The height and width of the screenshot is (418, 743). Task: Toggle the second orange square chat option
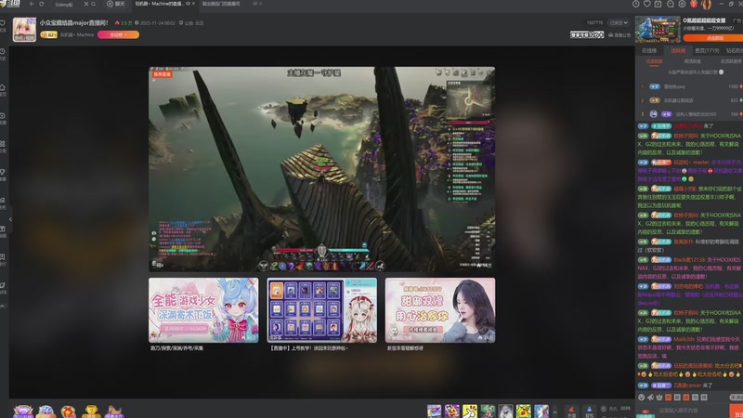[x=686, y=398]
